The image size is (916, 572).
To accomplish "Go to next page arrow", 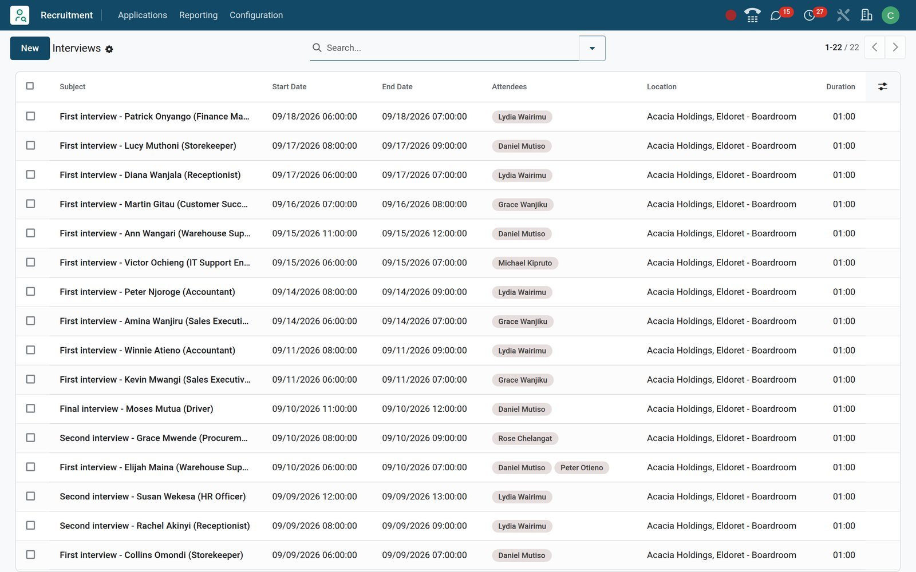I will [895, 47].
